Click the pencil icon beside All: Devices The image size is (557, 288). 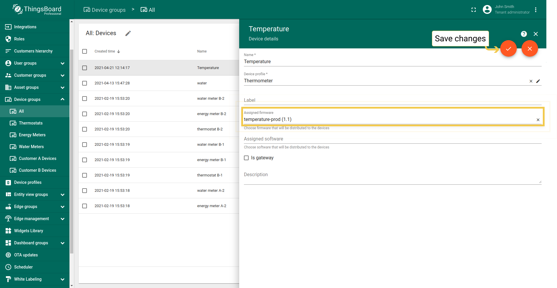point(128,33)
